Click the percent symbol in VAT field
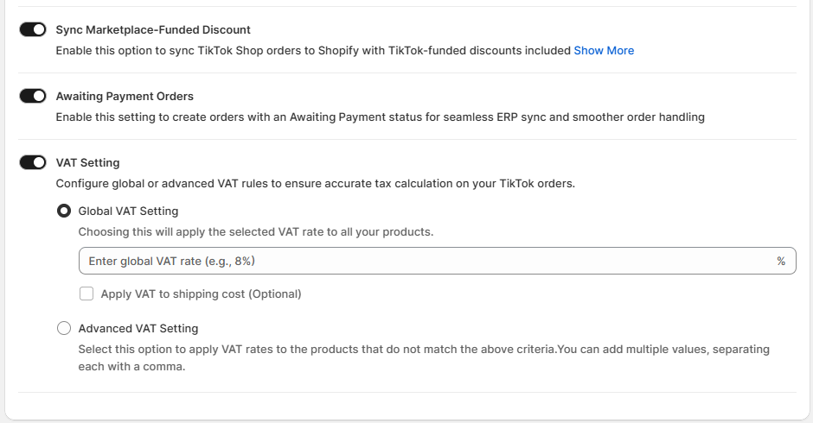This screenshot has height=423, width=813. click(781, 261)
